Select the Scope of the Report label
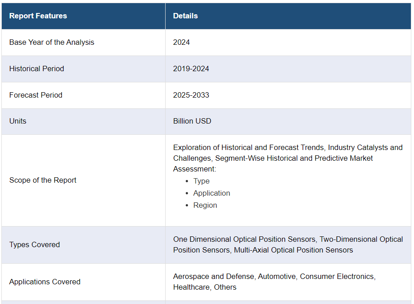Image resolution: width=414 pixels, height=304 pixels. point(43,180)
